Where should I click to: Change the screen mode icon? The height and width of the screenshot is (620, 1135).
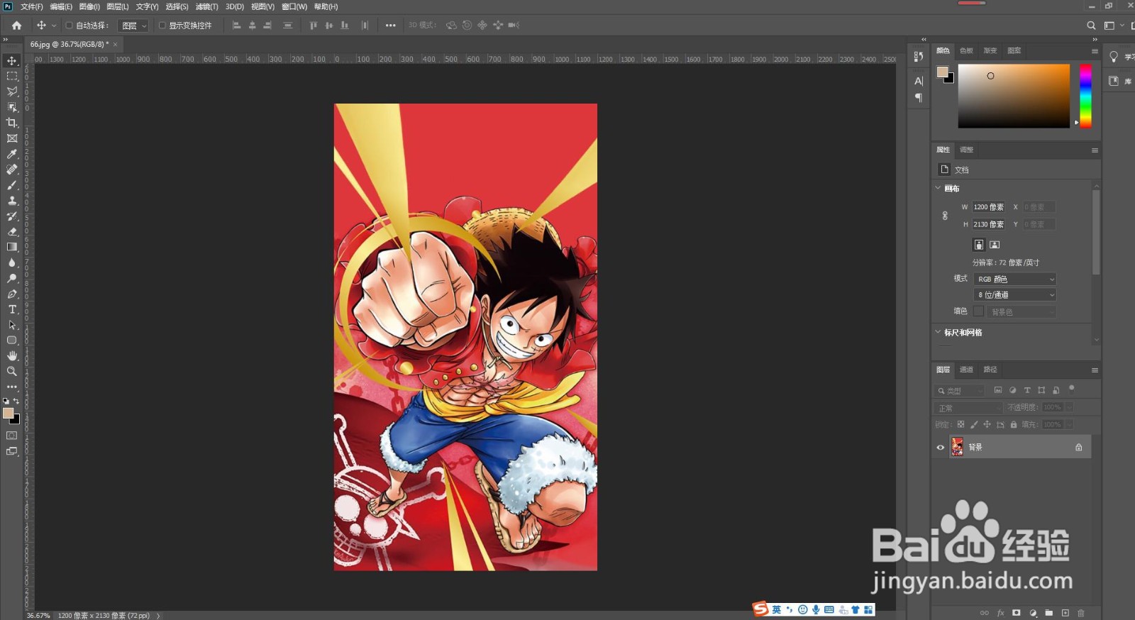coord(12,451)
